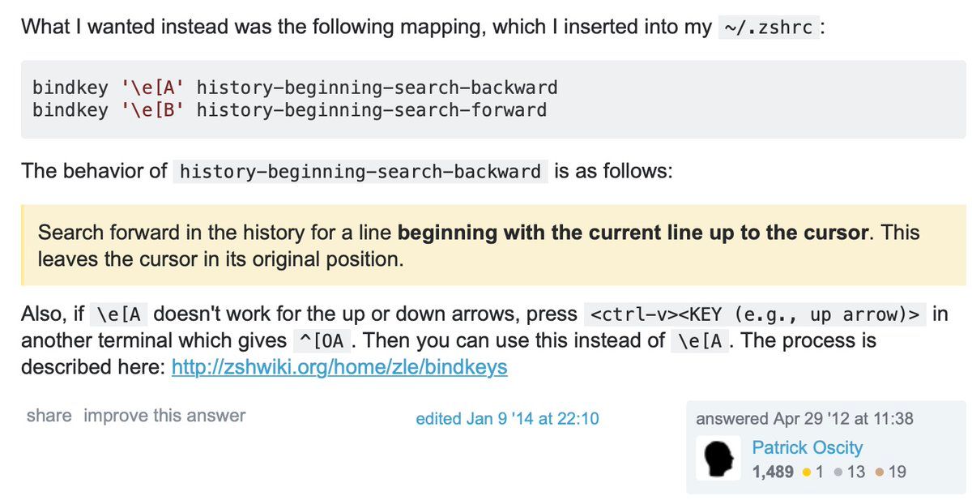Screen dimensions: 972x500
Task: Click the bronze badge count 19
Action: click(x=897, y=472)
